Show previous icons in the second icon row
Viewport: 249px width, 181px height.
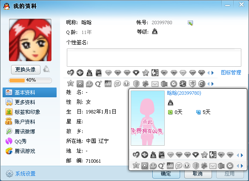208,84
